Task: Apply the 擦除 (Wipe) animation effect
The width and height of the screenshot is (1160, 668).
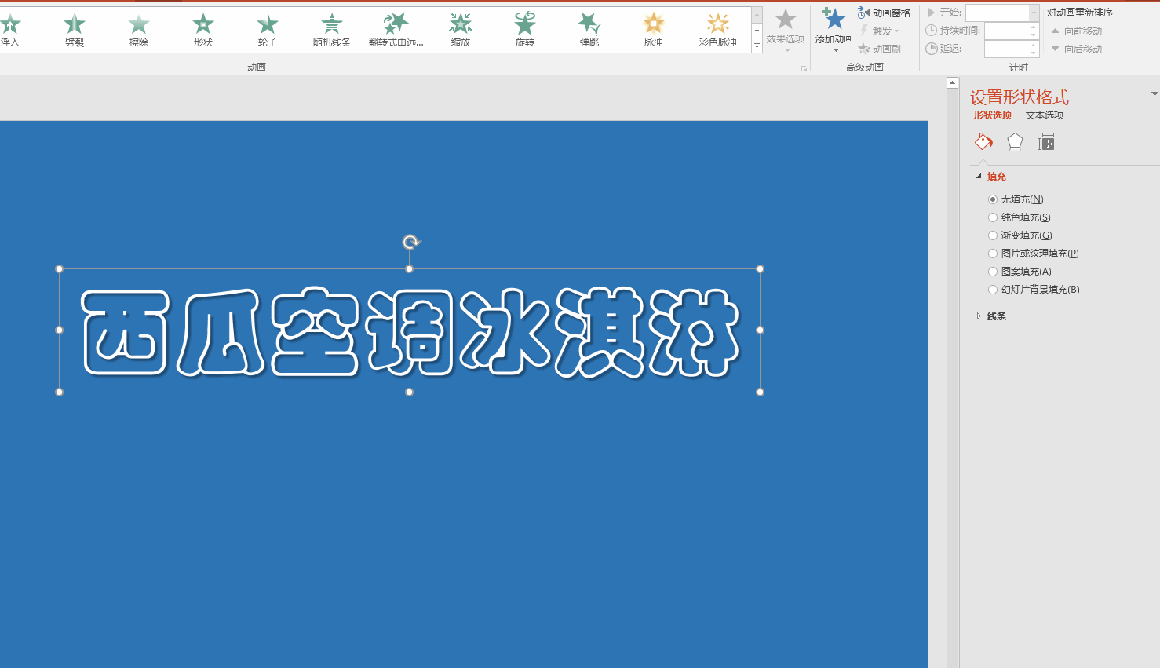Action: [139, 31]
